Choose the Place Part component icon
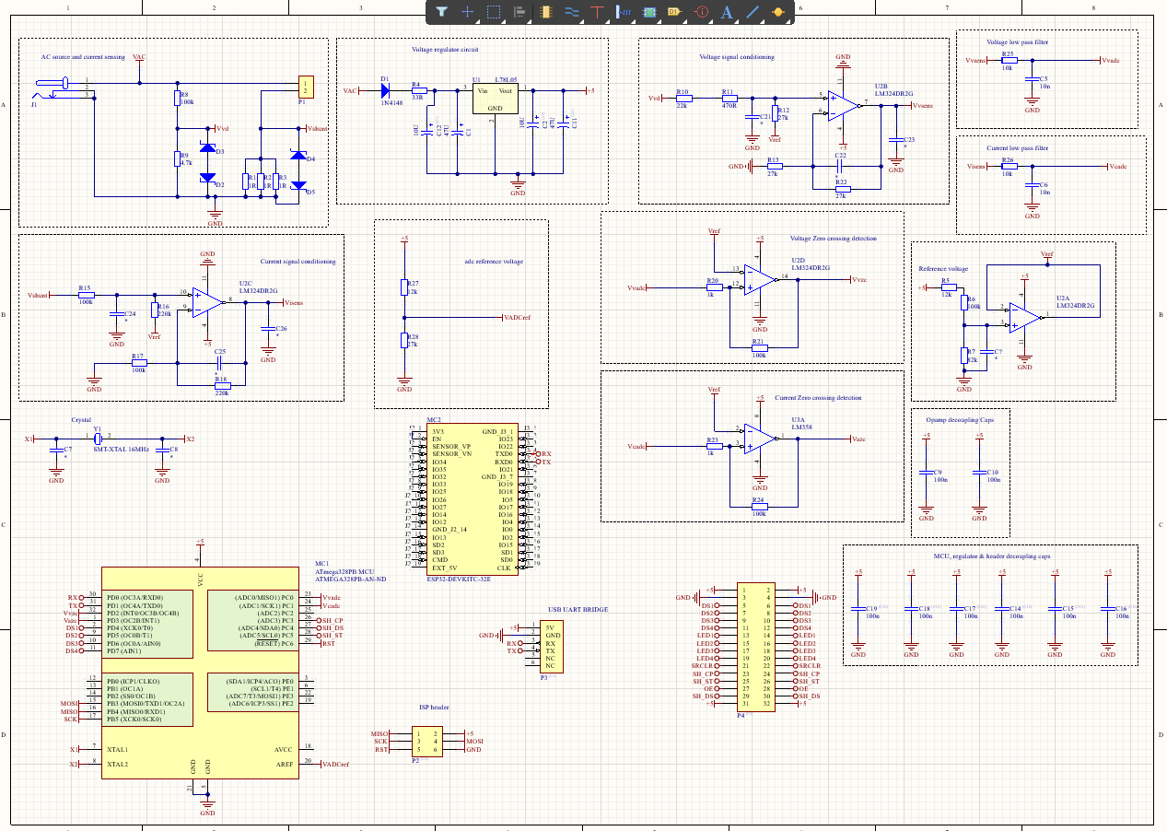This screenshot has width=1167, height=831. 545,12
